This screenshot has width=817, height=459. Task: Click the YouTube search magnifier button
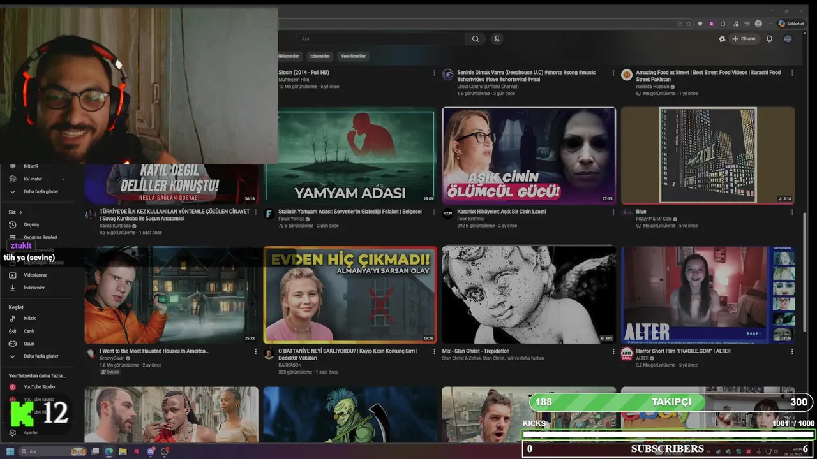(x=476, y=39)
